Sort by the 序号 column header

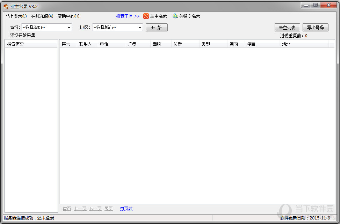(x=68, y=44)
